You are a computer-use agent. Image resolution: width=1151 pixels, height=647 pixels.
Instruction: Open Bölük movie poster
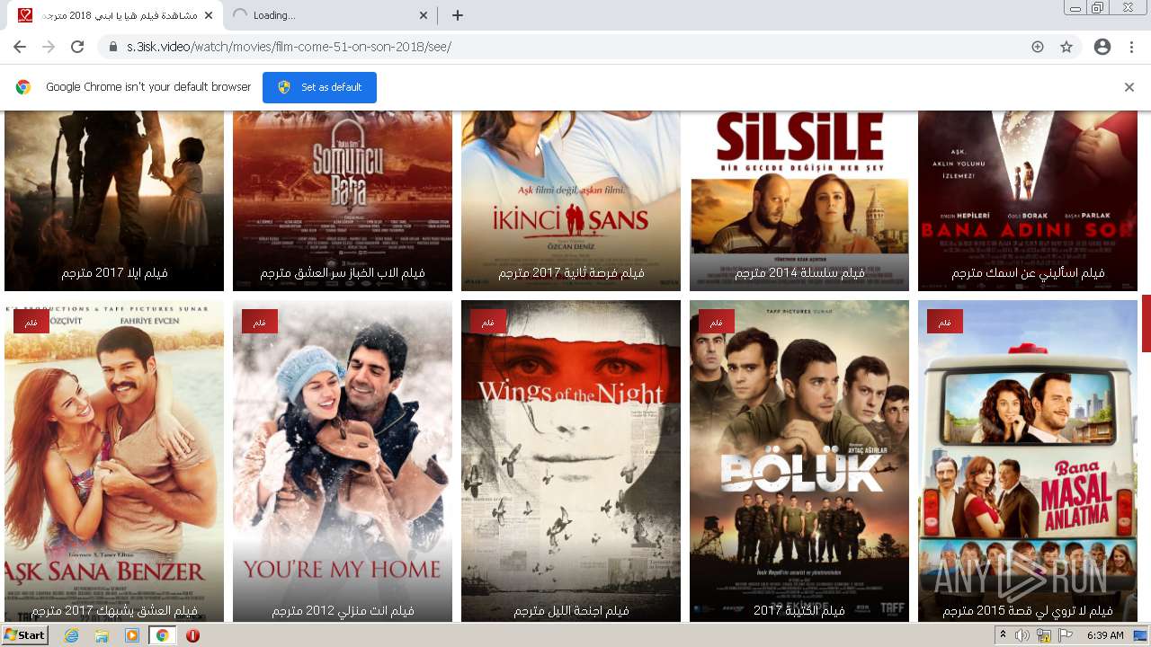tap(799, 461)
